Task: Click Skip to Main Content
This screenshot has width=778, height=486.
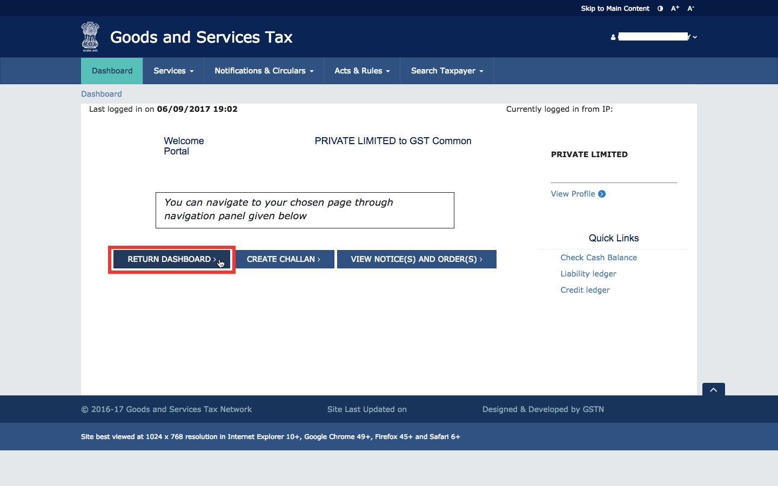Action: click(x=615, y=8)
